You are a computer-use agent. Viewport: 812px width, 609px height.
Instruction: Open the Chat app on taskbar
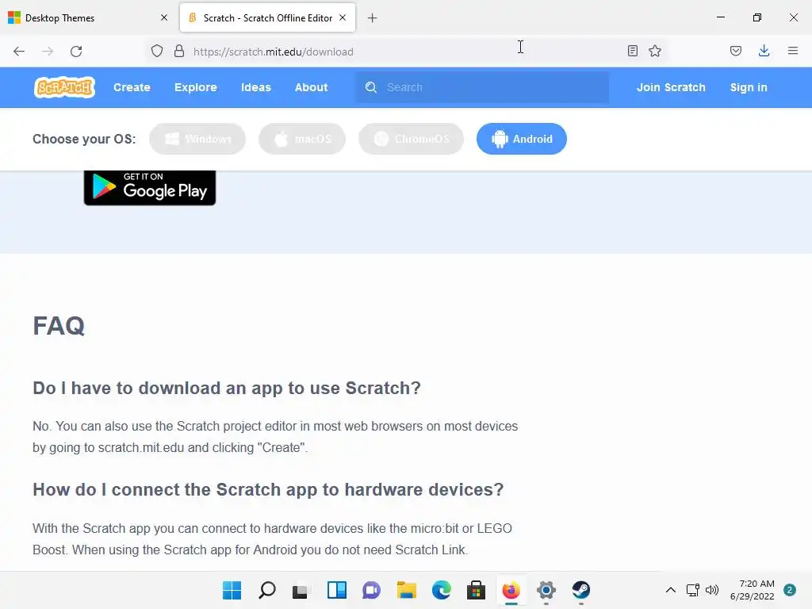[371, 590]
